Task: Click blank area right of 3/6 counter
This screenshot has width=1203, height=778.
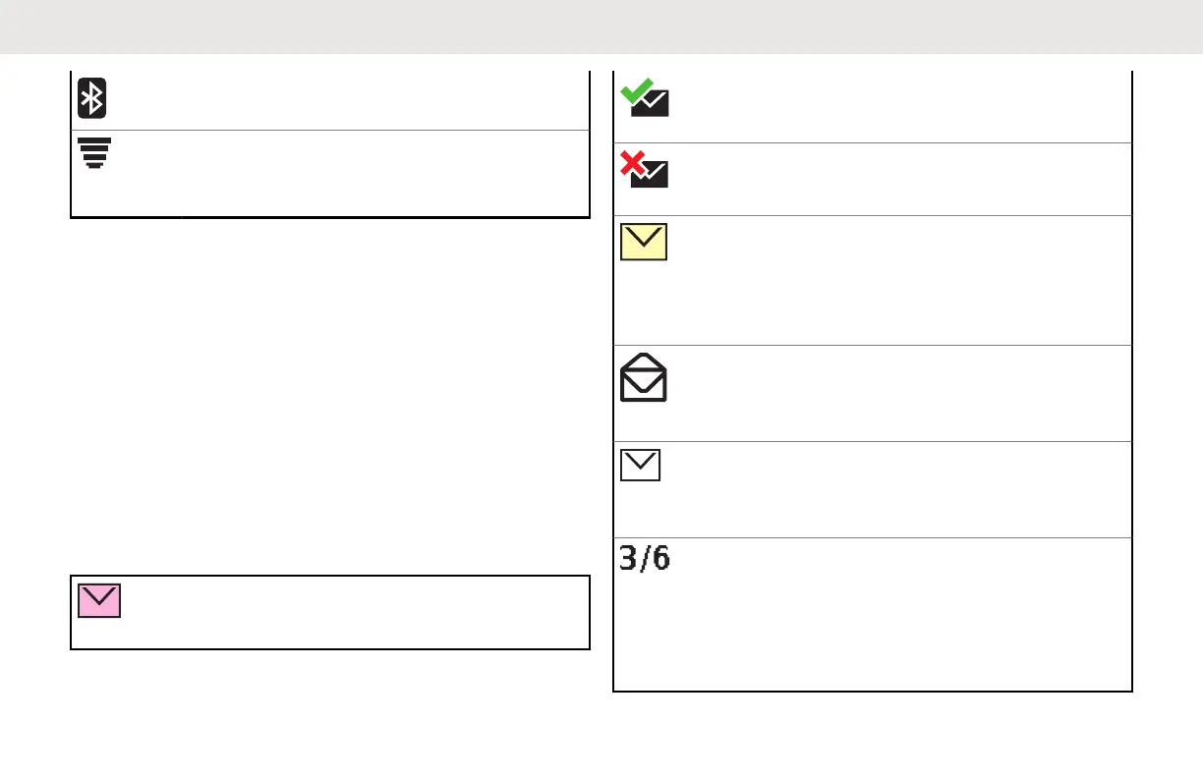Action: [x=894, y=614]
